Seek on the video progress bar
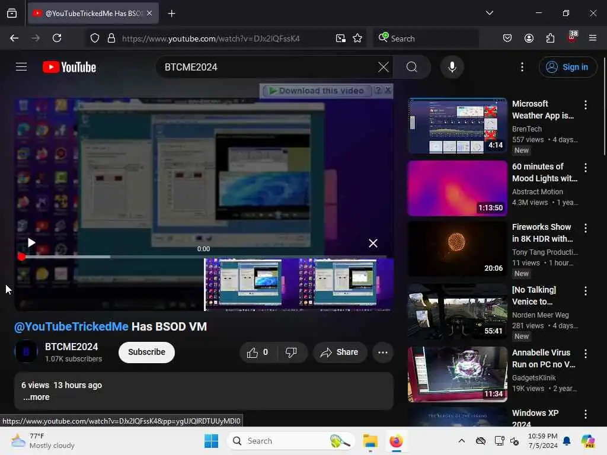 coord(203,257)
